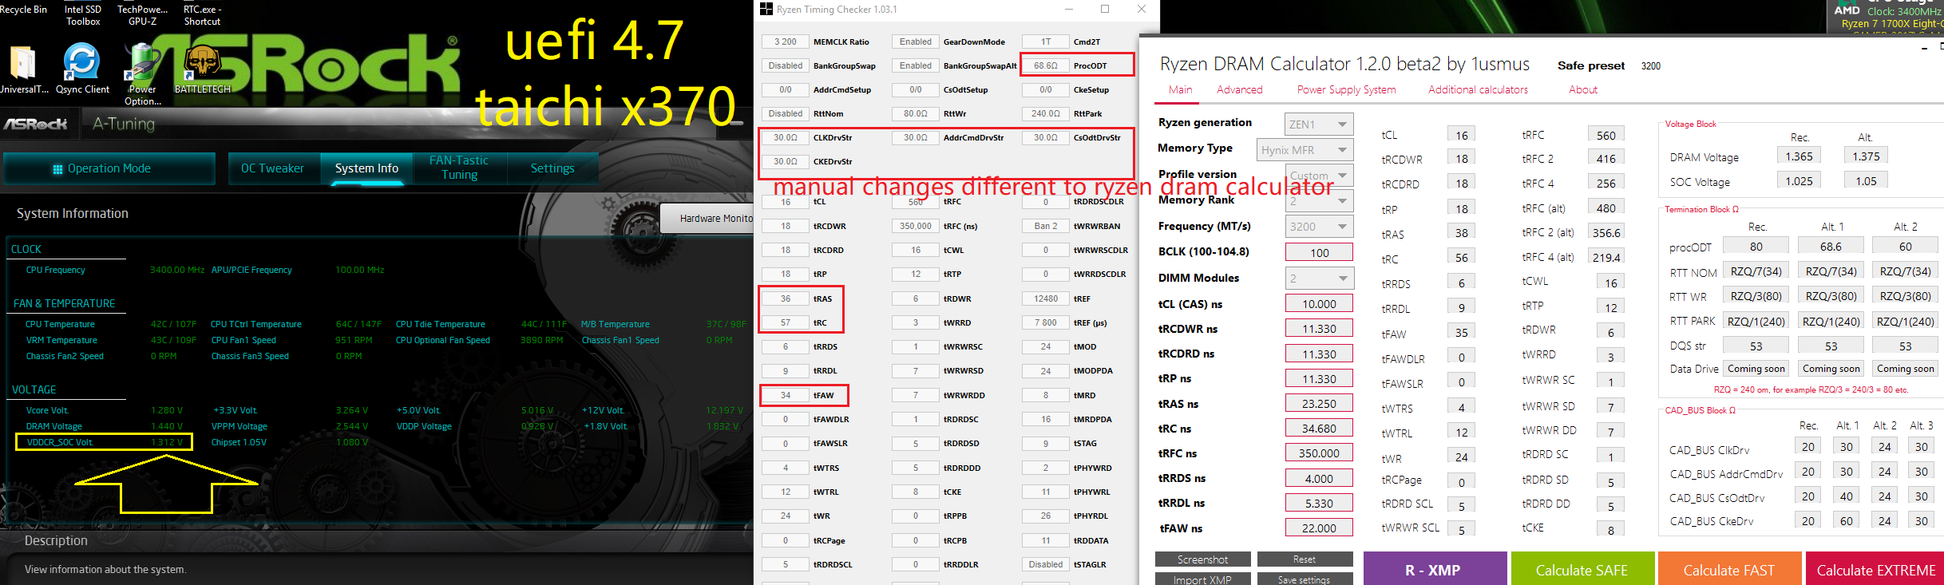Screen dimensions: 1944x585
Task: Click the DRAM Voltage Rec. value 1.365
Action: [1799, 156]
